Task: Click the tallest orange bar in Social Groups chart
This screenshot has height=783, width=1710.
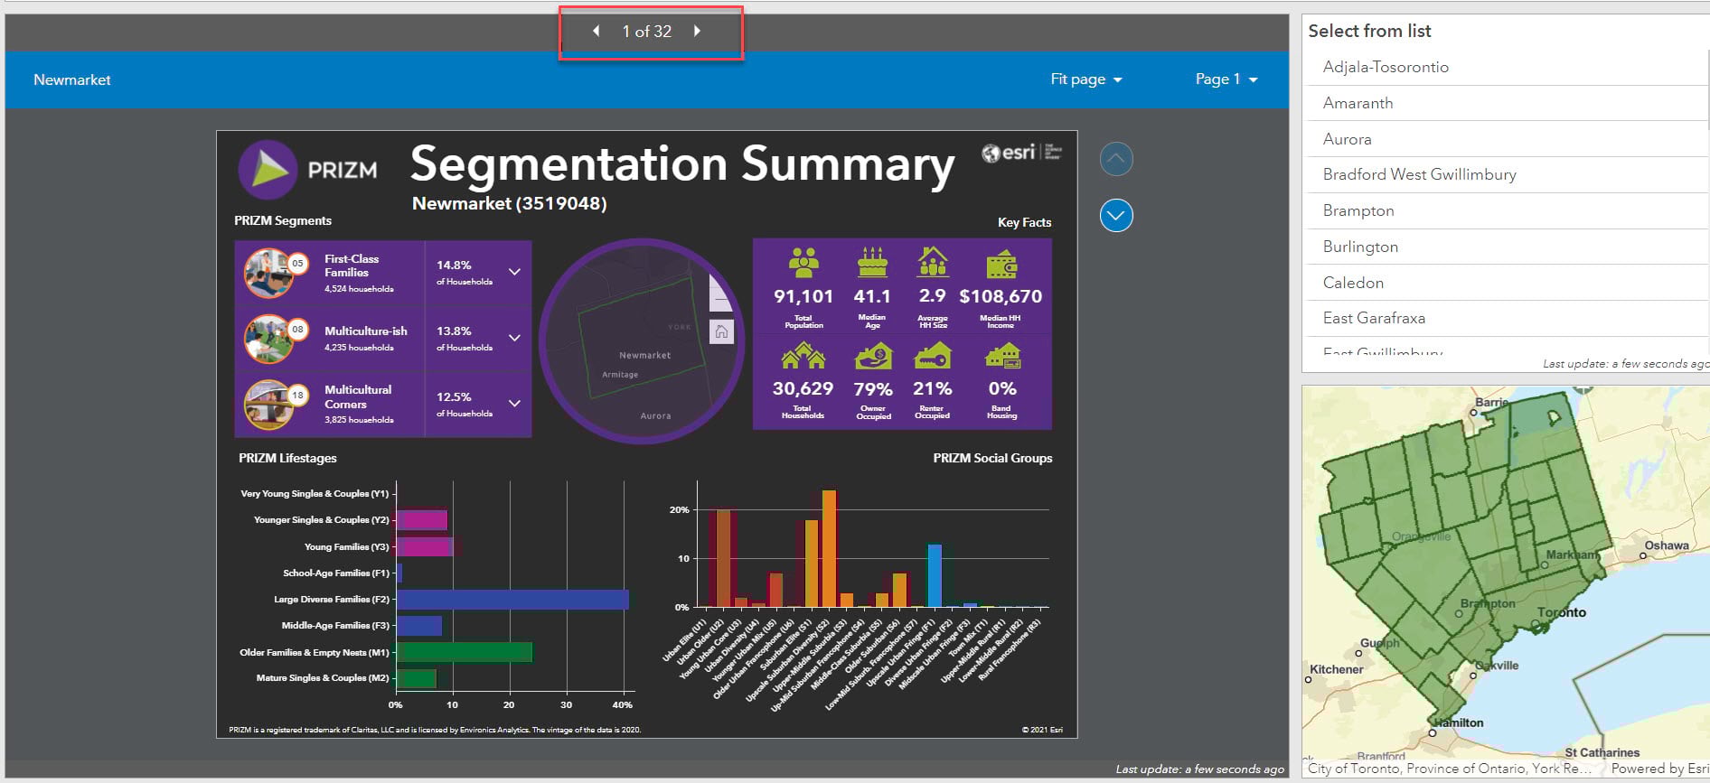Action: (x=830, y=548)
